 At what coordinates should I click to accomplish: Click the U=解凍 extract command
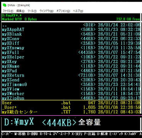[x=103, y=134]
